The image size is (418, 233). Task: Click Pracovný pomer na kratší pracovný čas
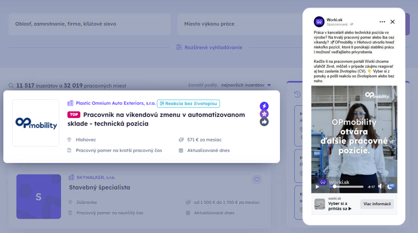(x=119, y=150)
